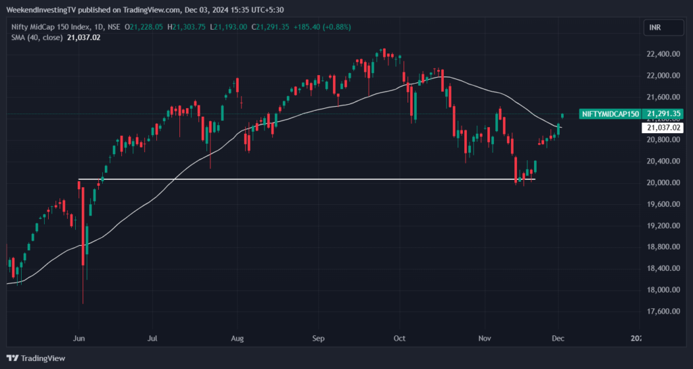Viewport: 693px width, 369px height.
Task: Click the 20,400.00 price axis label
Action: (663, 161)
